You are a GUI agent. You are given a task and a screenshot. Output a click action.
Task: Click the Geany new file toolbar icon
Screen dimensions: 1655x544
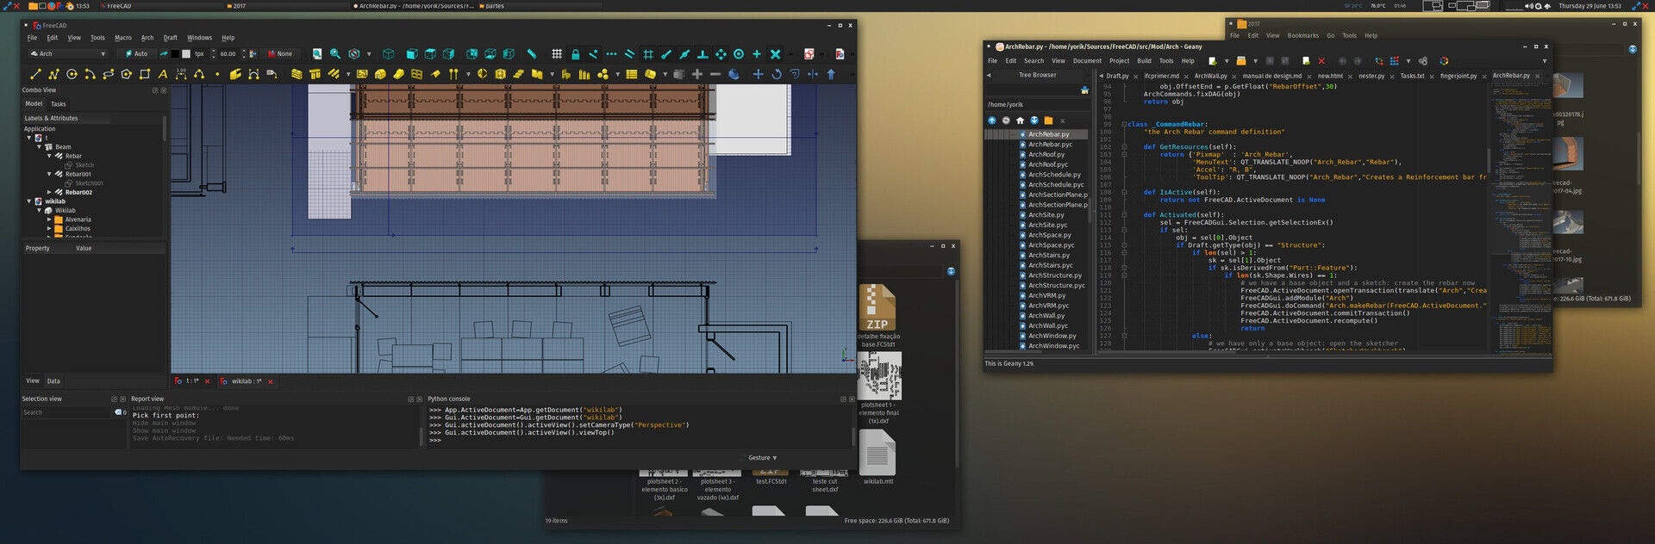[x=1212, y=61]
